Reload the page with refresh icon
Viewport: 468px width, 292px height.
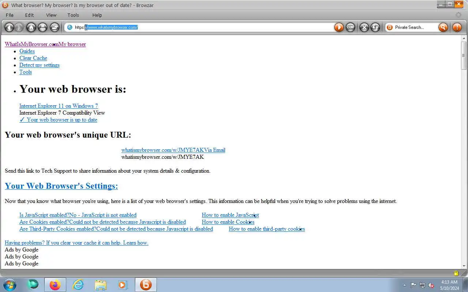[375, 27]
